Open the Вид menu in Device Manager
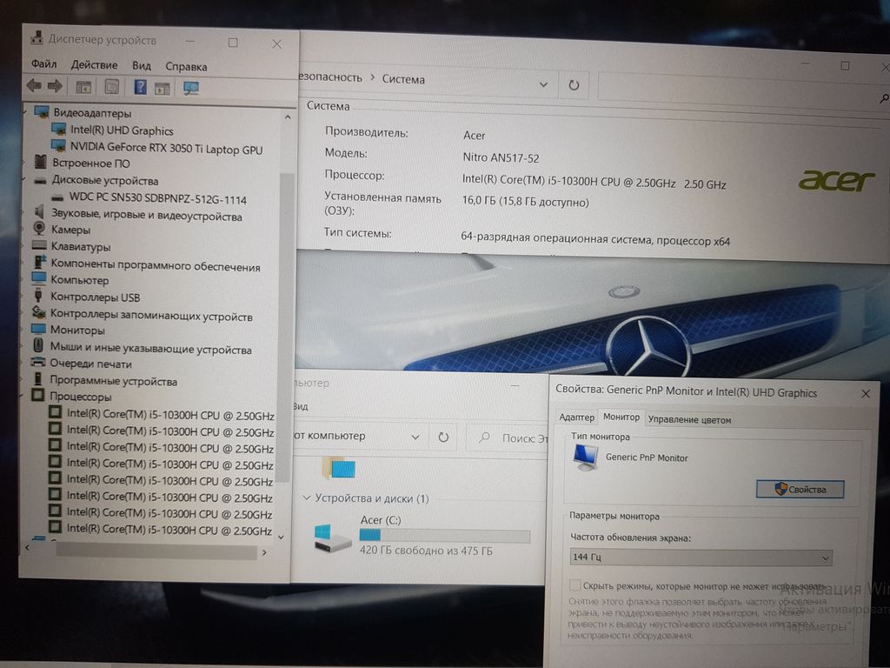Screen dimensions: 890x668 tap(142, 65)
